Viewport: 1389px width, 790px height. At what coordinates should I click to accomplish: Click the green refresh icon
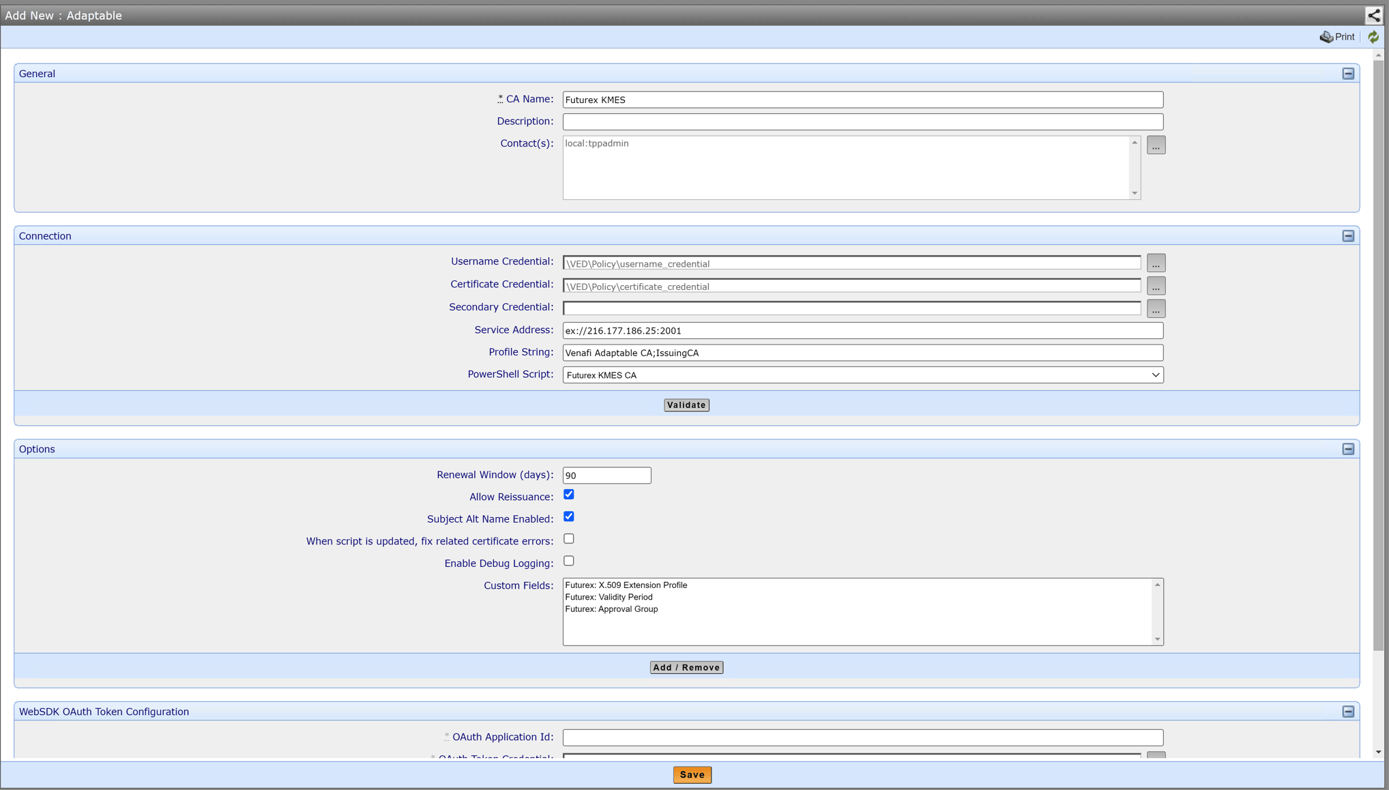[1373, 37]
